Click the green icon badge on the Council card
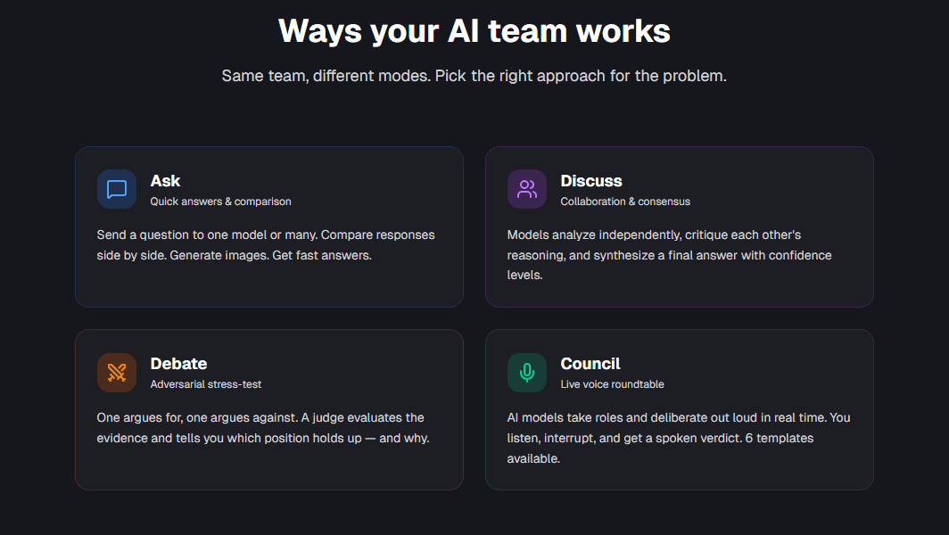 pyautogui.click(x=527, y=372)
